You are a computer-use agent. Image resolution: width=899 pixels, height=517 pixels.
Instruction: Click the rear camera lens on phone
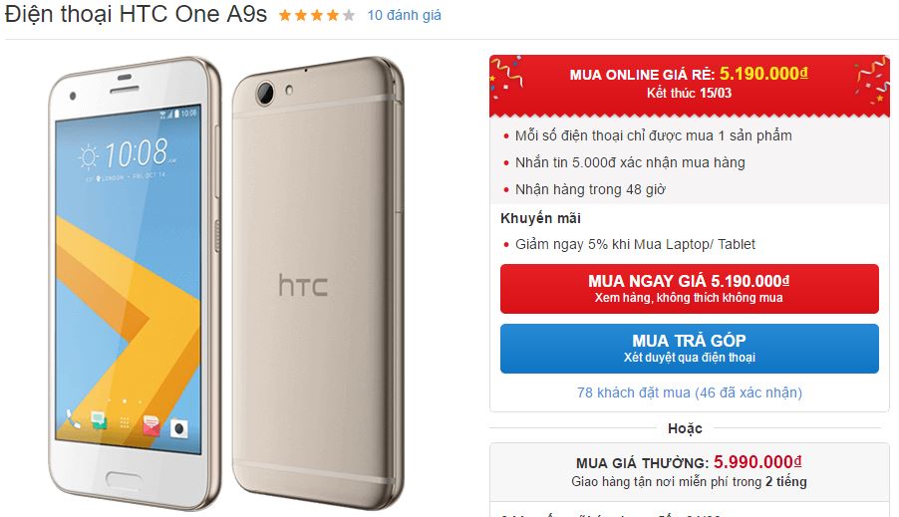[x=265, y=93]
